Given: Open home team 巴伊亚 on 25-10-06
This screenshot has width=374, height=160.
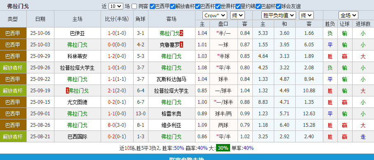Looking at the screenshot, I should (x=78, y=33).
